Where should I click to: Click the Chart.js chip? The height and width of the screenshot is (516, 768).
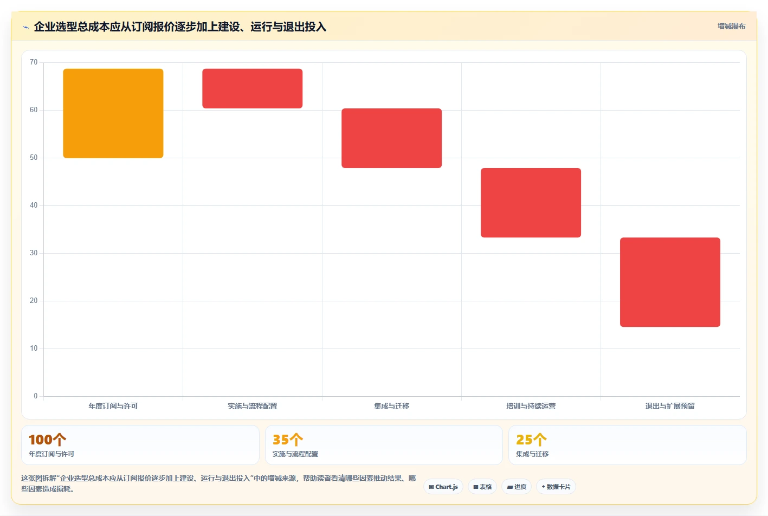pos(443,487)
